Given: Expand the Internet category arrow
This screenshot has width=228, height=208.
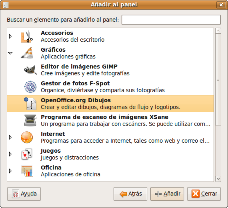Looking at the screenshot, I should coord(10,137).
